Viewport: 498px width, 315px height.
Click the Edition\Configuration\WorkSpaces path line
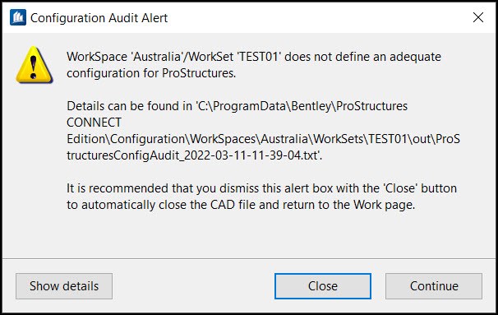[x=263, y=139]
